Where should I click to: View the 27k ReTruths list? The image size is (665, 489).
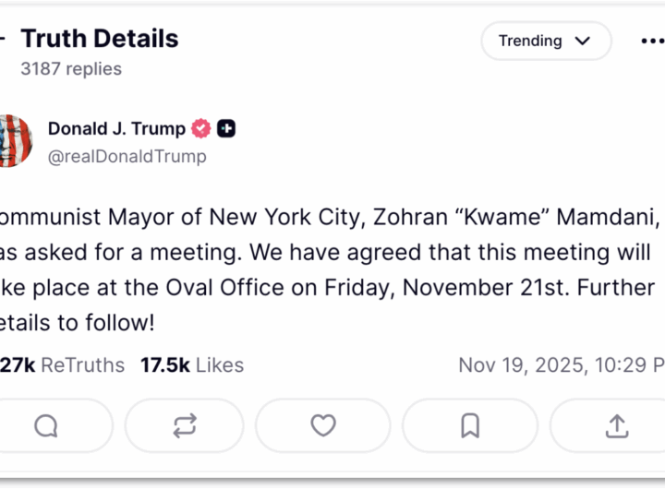coord(63,365)
